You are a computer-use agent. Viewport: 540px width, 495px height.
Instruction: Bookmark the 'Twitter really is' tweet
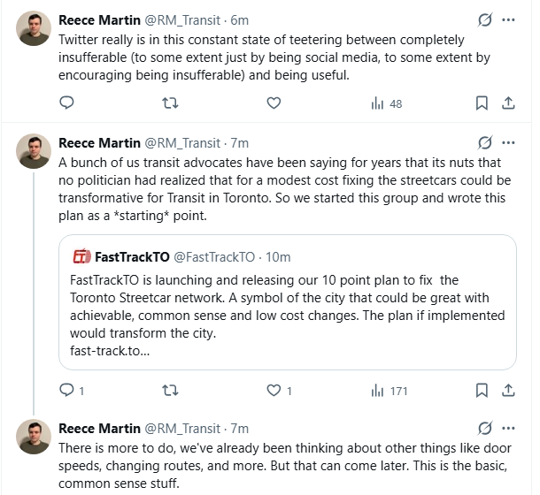(482, 103)
